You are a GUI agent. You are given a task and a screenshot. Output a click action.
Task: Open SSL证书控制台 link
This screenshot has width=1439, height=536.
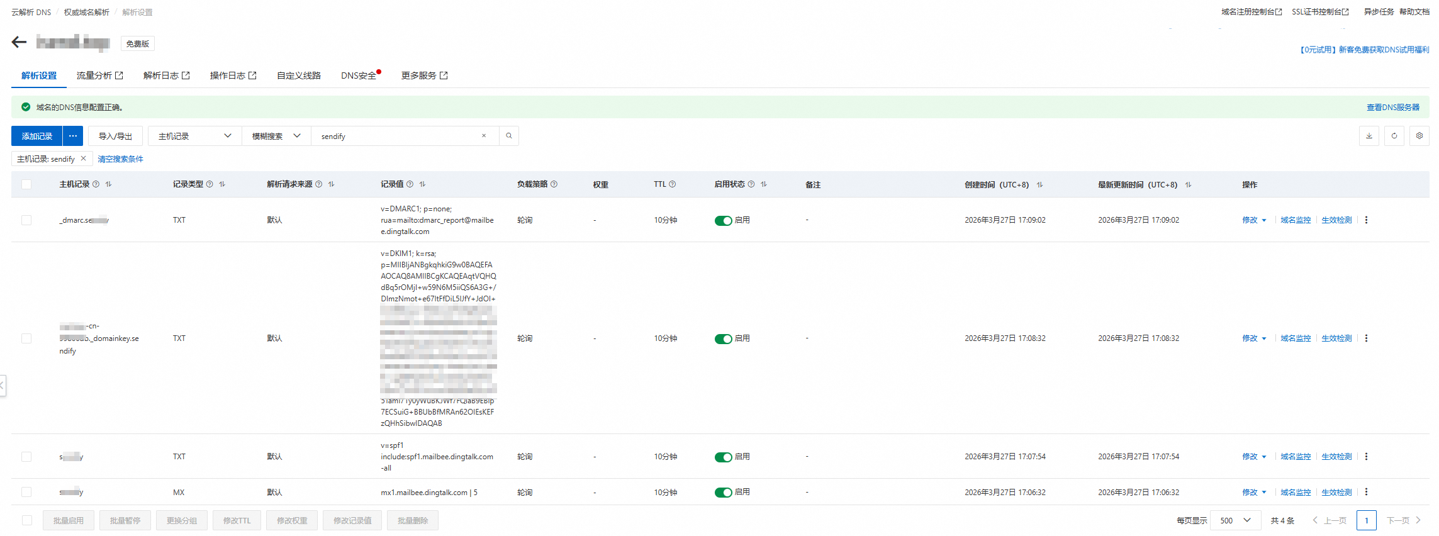pyautogui.click(x=1320, y=12)
